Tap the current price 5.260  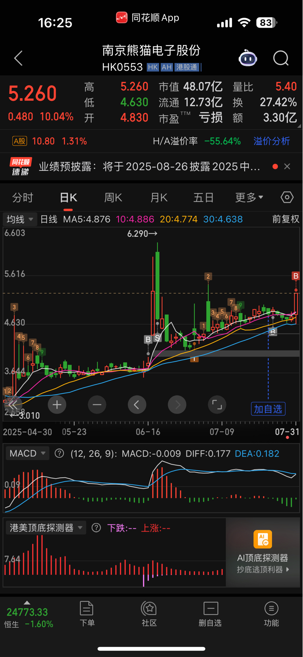[32, 94]
